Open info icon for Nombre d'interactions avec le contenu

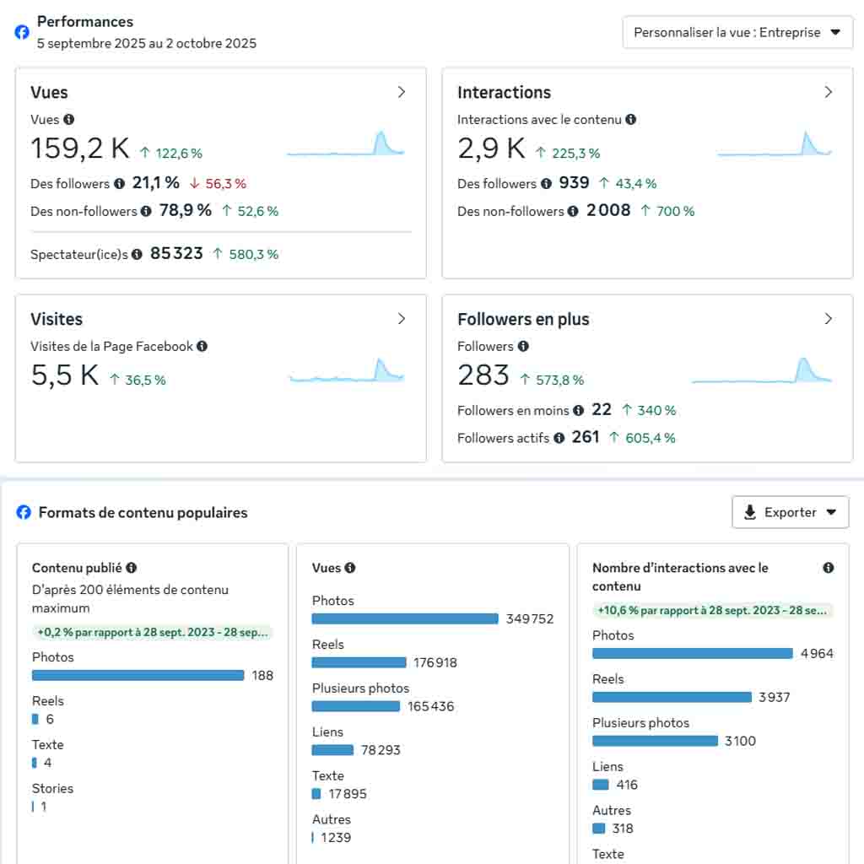(829, 568)
